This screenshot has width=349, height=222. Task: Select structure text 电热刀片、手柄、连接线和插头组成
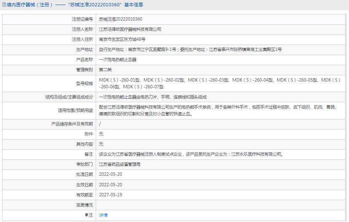click(173, 97)
